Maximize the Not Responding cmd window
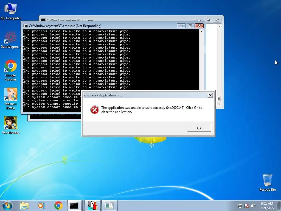 [x=190, y=26]
